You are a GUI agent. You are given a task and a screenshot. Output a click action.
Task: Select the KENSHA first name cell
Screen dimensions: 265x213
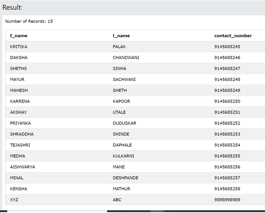(x=19, y=189)
